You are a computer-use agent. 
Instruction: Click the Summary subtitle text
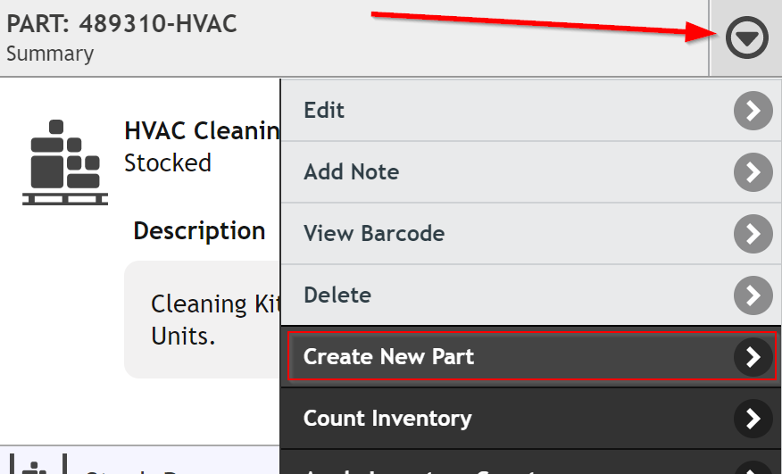click(50, 54)
